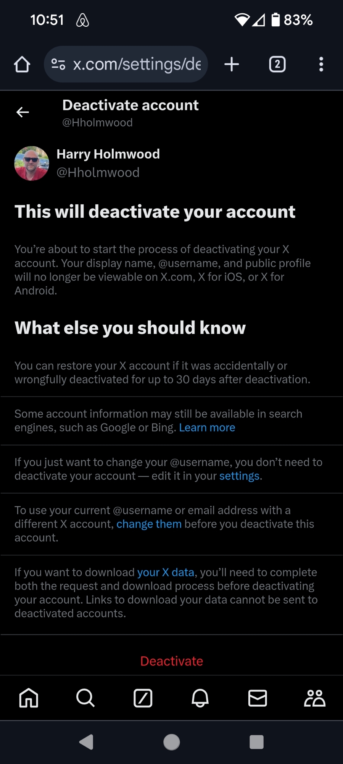Tap the red Deactivate button
This screenshot has height=764, width=343.
[x=172, y=661]
